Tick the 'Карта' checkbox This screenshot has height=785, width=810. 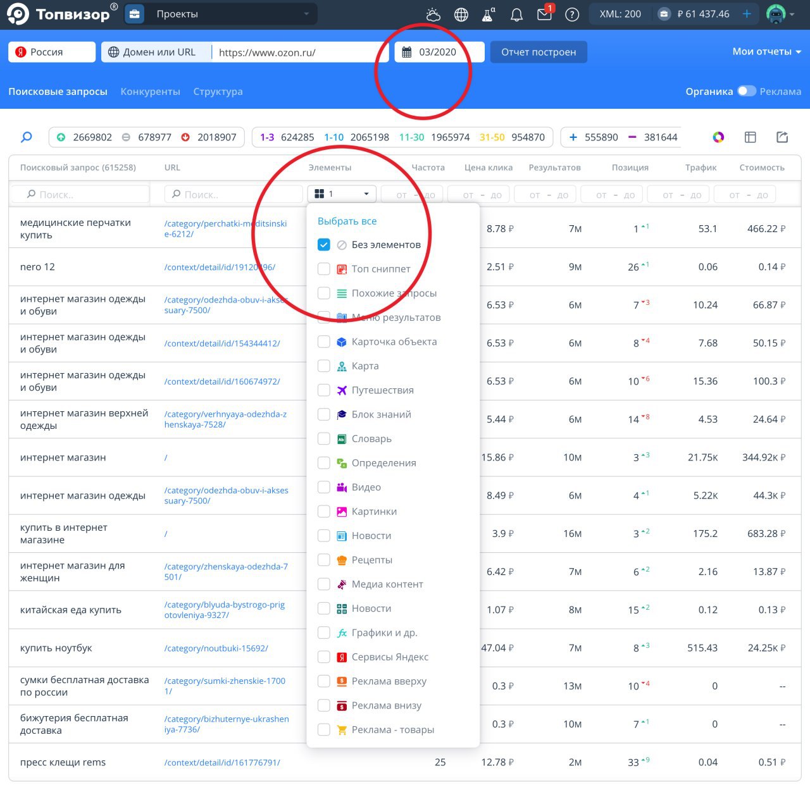pyautogui.click(x=323, y=366)
